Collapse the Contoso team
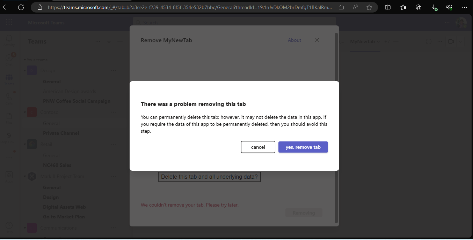Image resolution: width=473 pixels, height=240 pixels. click(24, 112)
